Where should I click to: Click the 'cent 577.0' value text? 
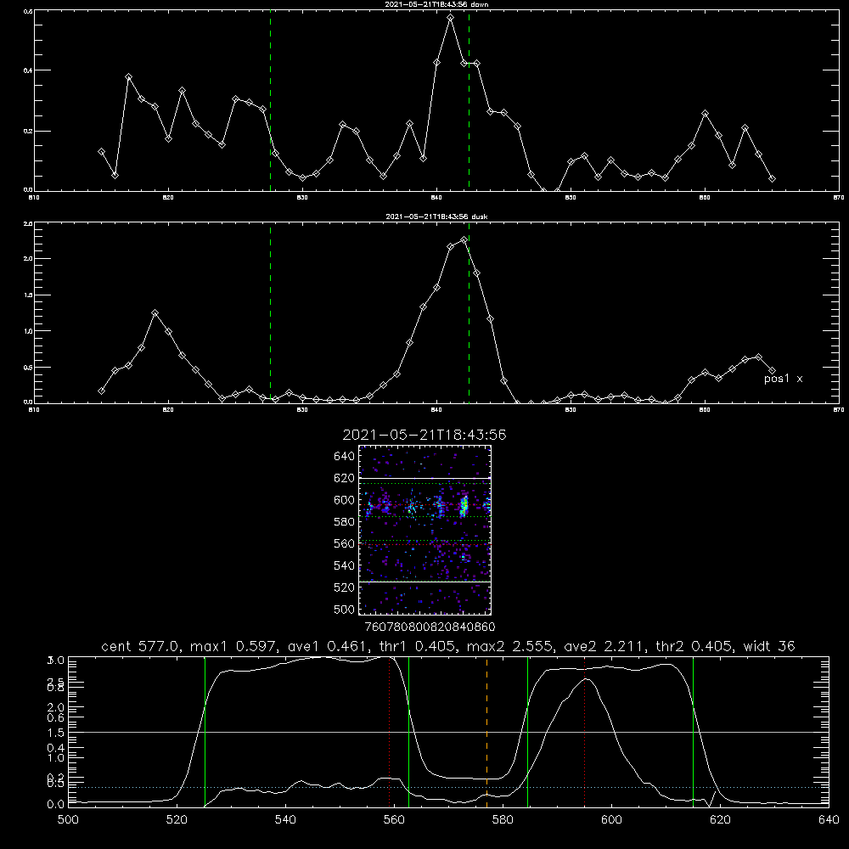tap(140, 646)
